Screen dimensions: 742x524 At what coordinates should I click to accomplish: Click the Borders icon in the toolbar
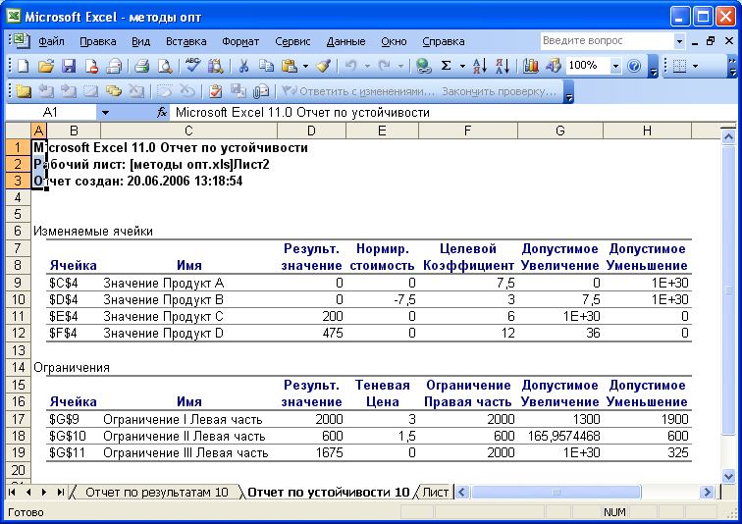pos(679,66)
